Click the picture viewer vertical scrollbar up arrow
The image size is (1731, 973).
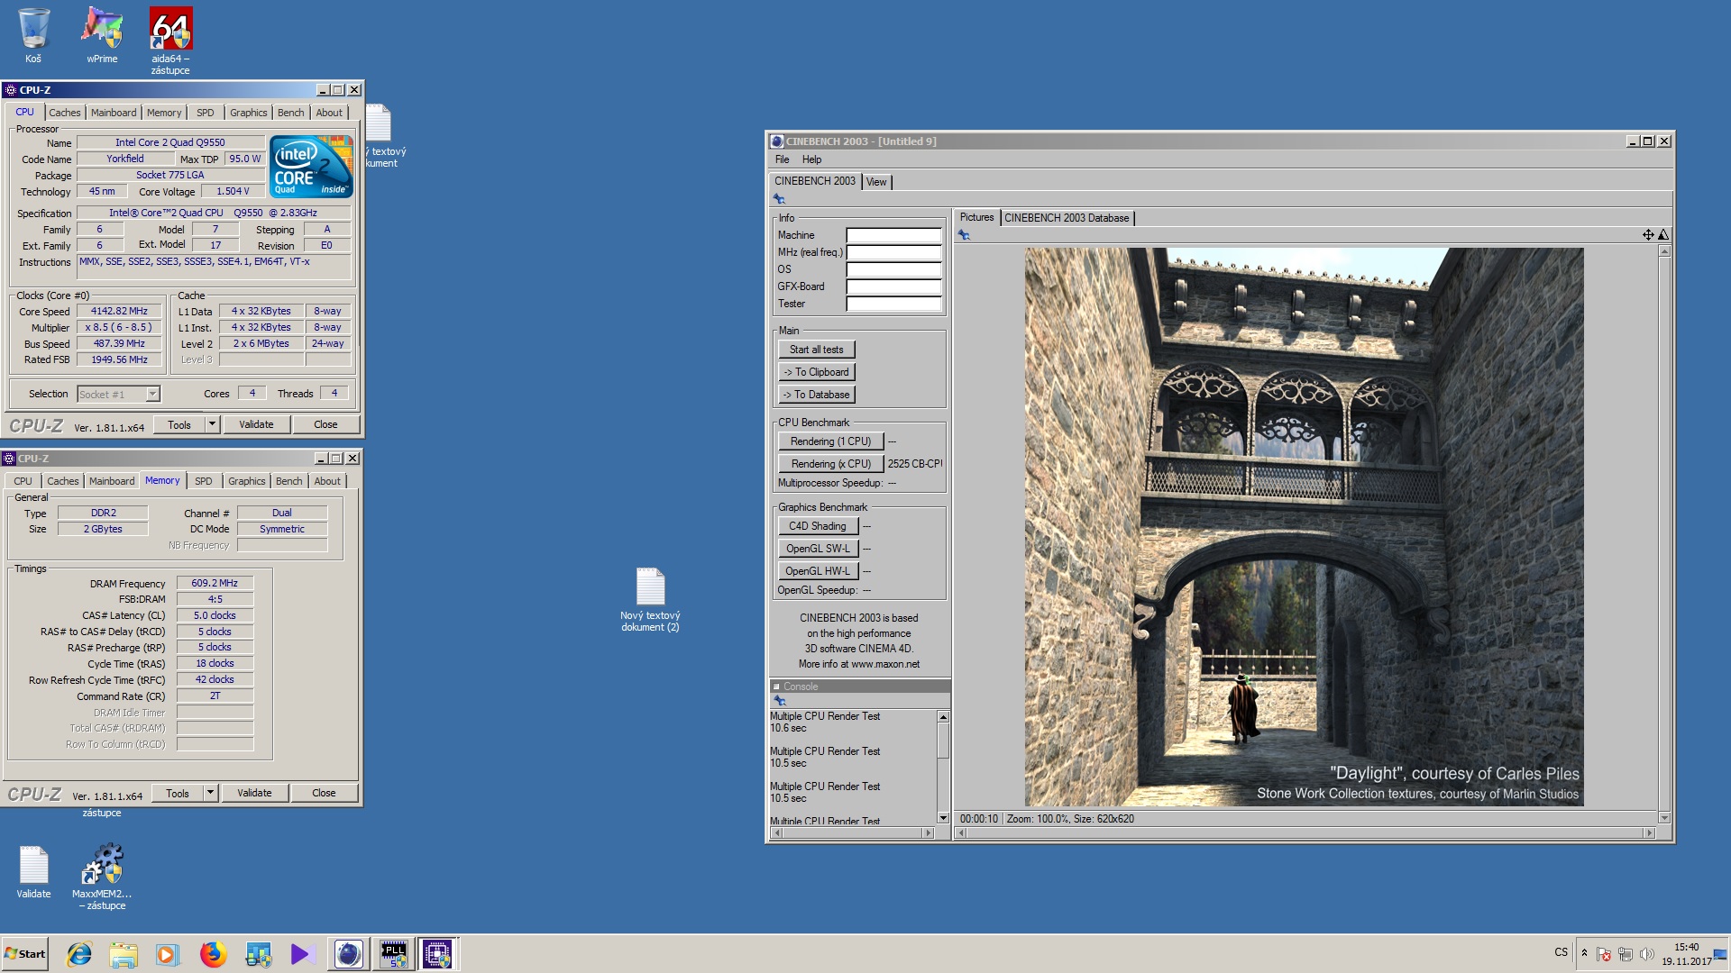pyautogui.click(x=1664, y=251)
